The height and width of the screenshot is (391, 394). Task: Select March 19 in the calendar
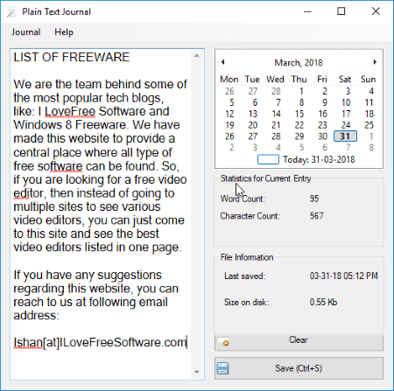tap(229, 125)
